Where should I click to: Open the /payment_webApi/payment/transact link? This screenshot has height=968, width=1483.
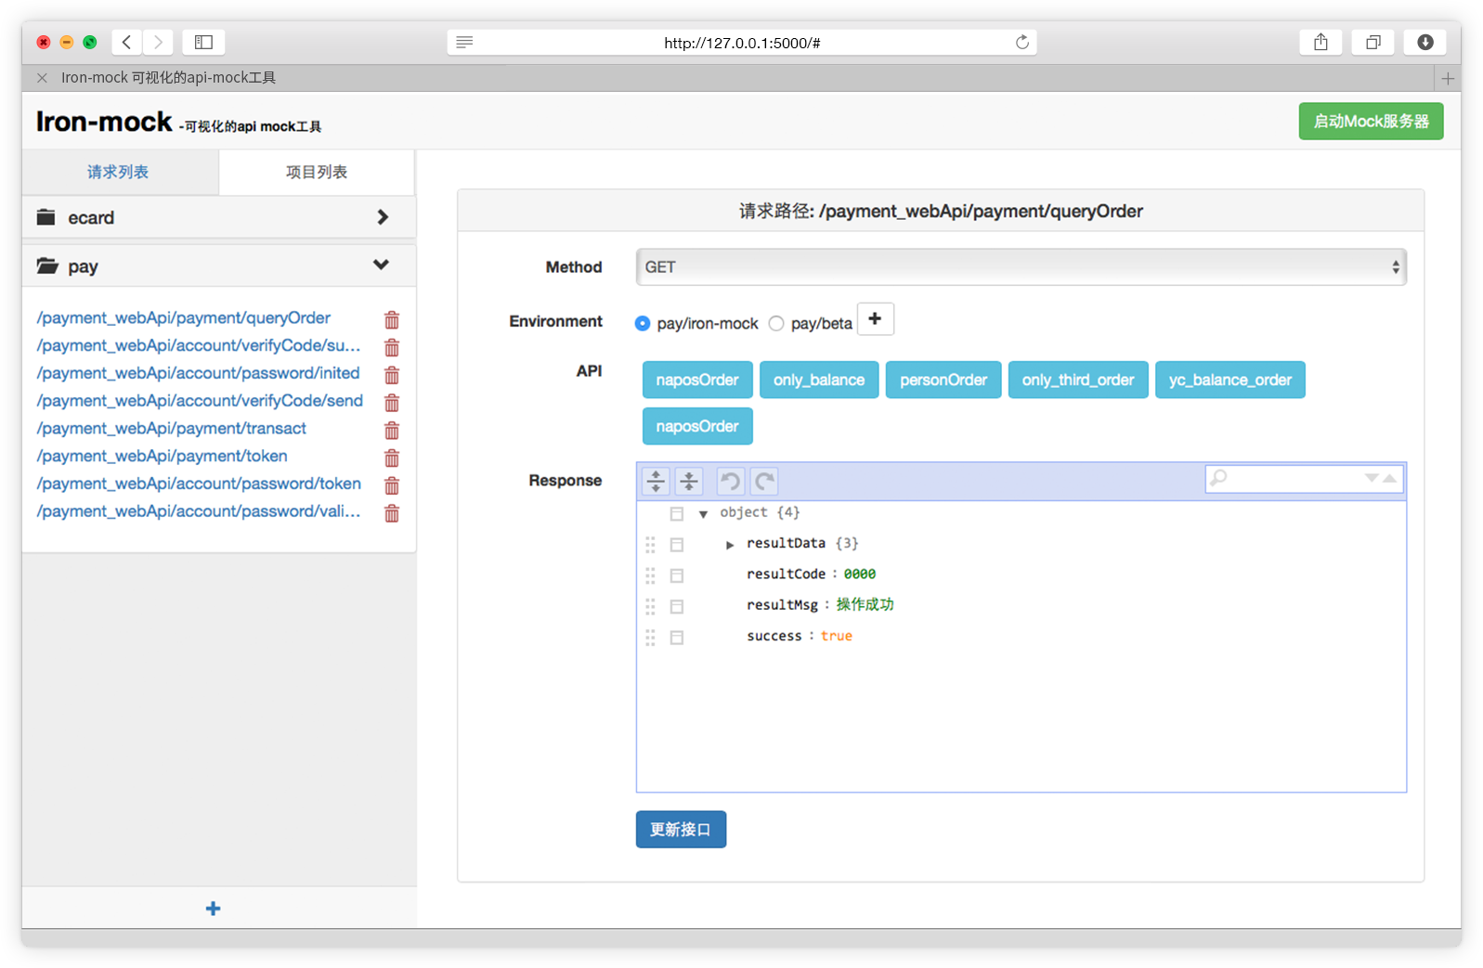tap(171, 429)
